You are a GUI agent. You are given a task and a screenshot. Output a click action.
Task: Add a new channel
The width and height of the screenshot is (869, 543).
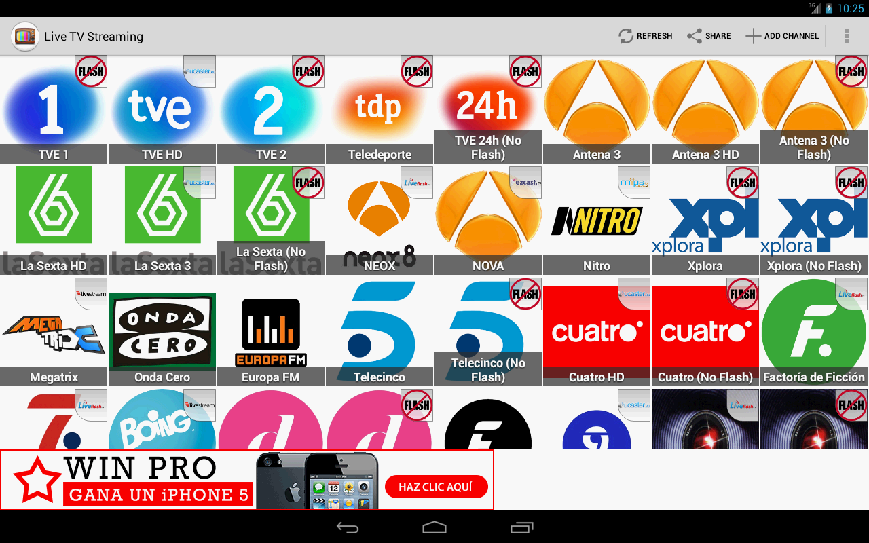[782, 36]
